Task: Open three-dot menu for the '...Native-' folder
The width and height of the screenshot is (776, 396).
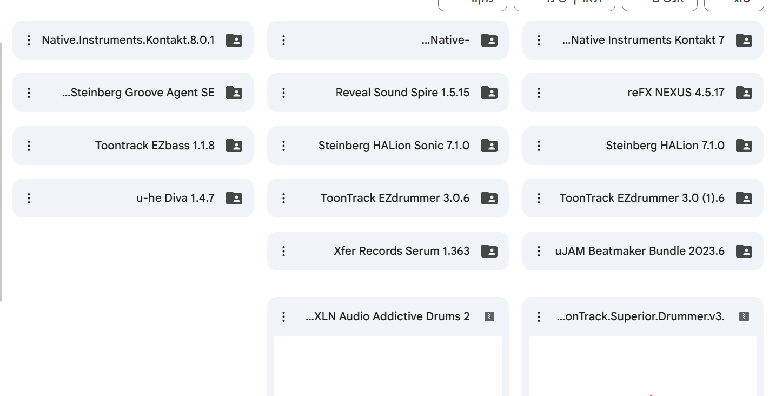Action: 284,40
